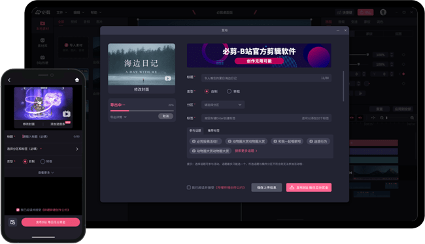
Task: Expand 查看更多 on the phone
Action: coord(46,173)
